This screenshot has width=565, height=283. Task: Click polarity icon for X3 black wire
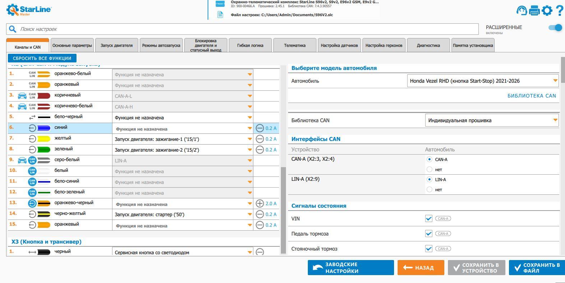coord(260,252)
